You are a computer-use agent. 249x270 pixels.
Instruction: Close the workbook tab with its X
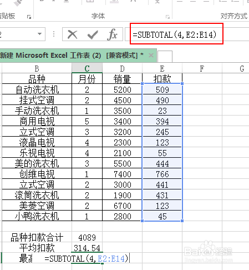pyautogui.click(x=151, y=55)
